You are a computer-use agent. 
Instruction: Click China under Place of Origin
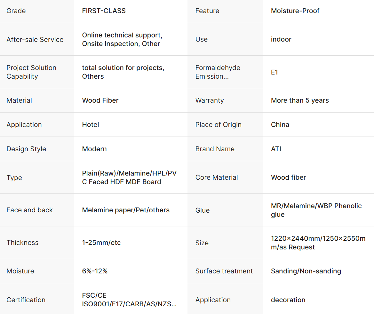coord(280,125)
